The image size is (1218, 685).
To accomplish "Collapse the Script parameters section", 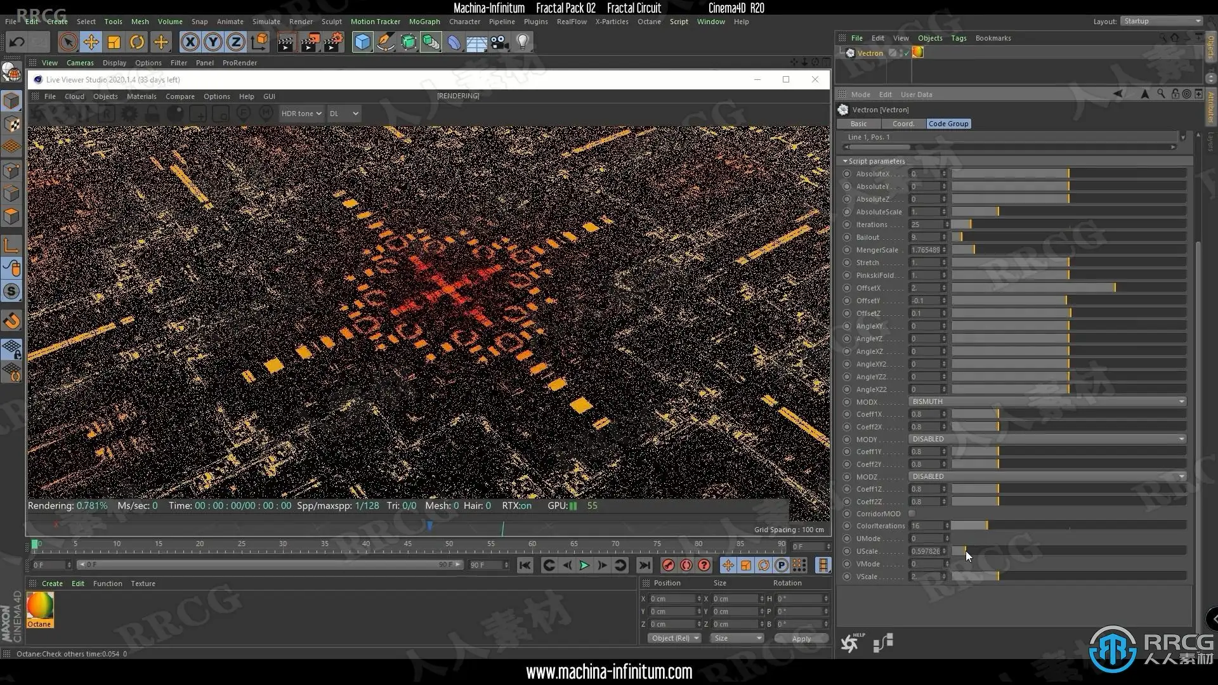I will (845, 161).
